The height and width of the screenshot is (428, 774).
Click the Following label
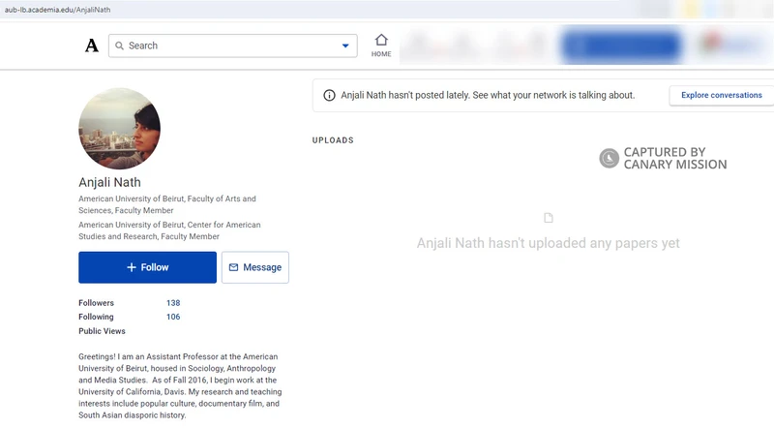pos(96,317)
